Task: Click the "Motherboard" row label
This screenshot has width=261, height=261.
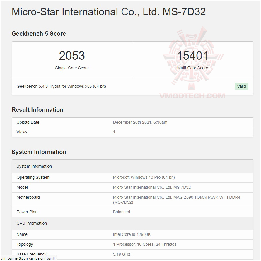Action: pyautogui.click(x=28, y=197)
